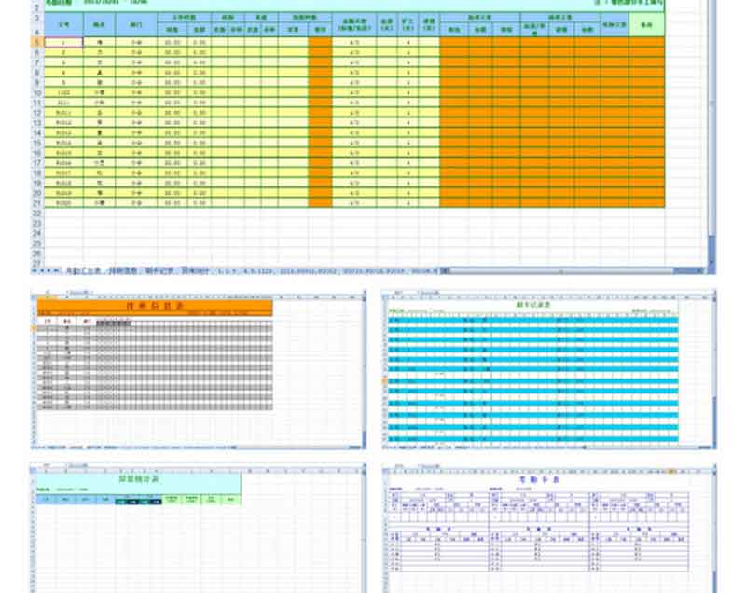
Task: Open the orange-titled 排班信息表 preview thumbnail
Action: [x=198, y=370]
